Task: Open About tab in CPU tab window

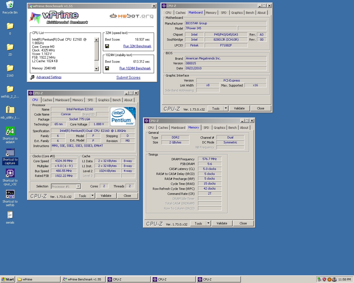Action: [x=128, y=100]
